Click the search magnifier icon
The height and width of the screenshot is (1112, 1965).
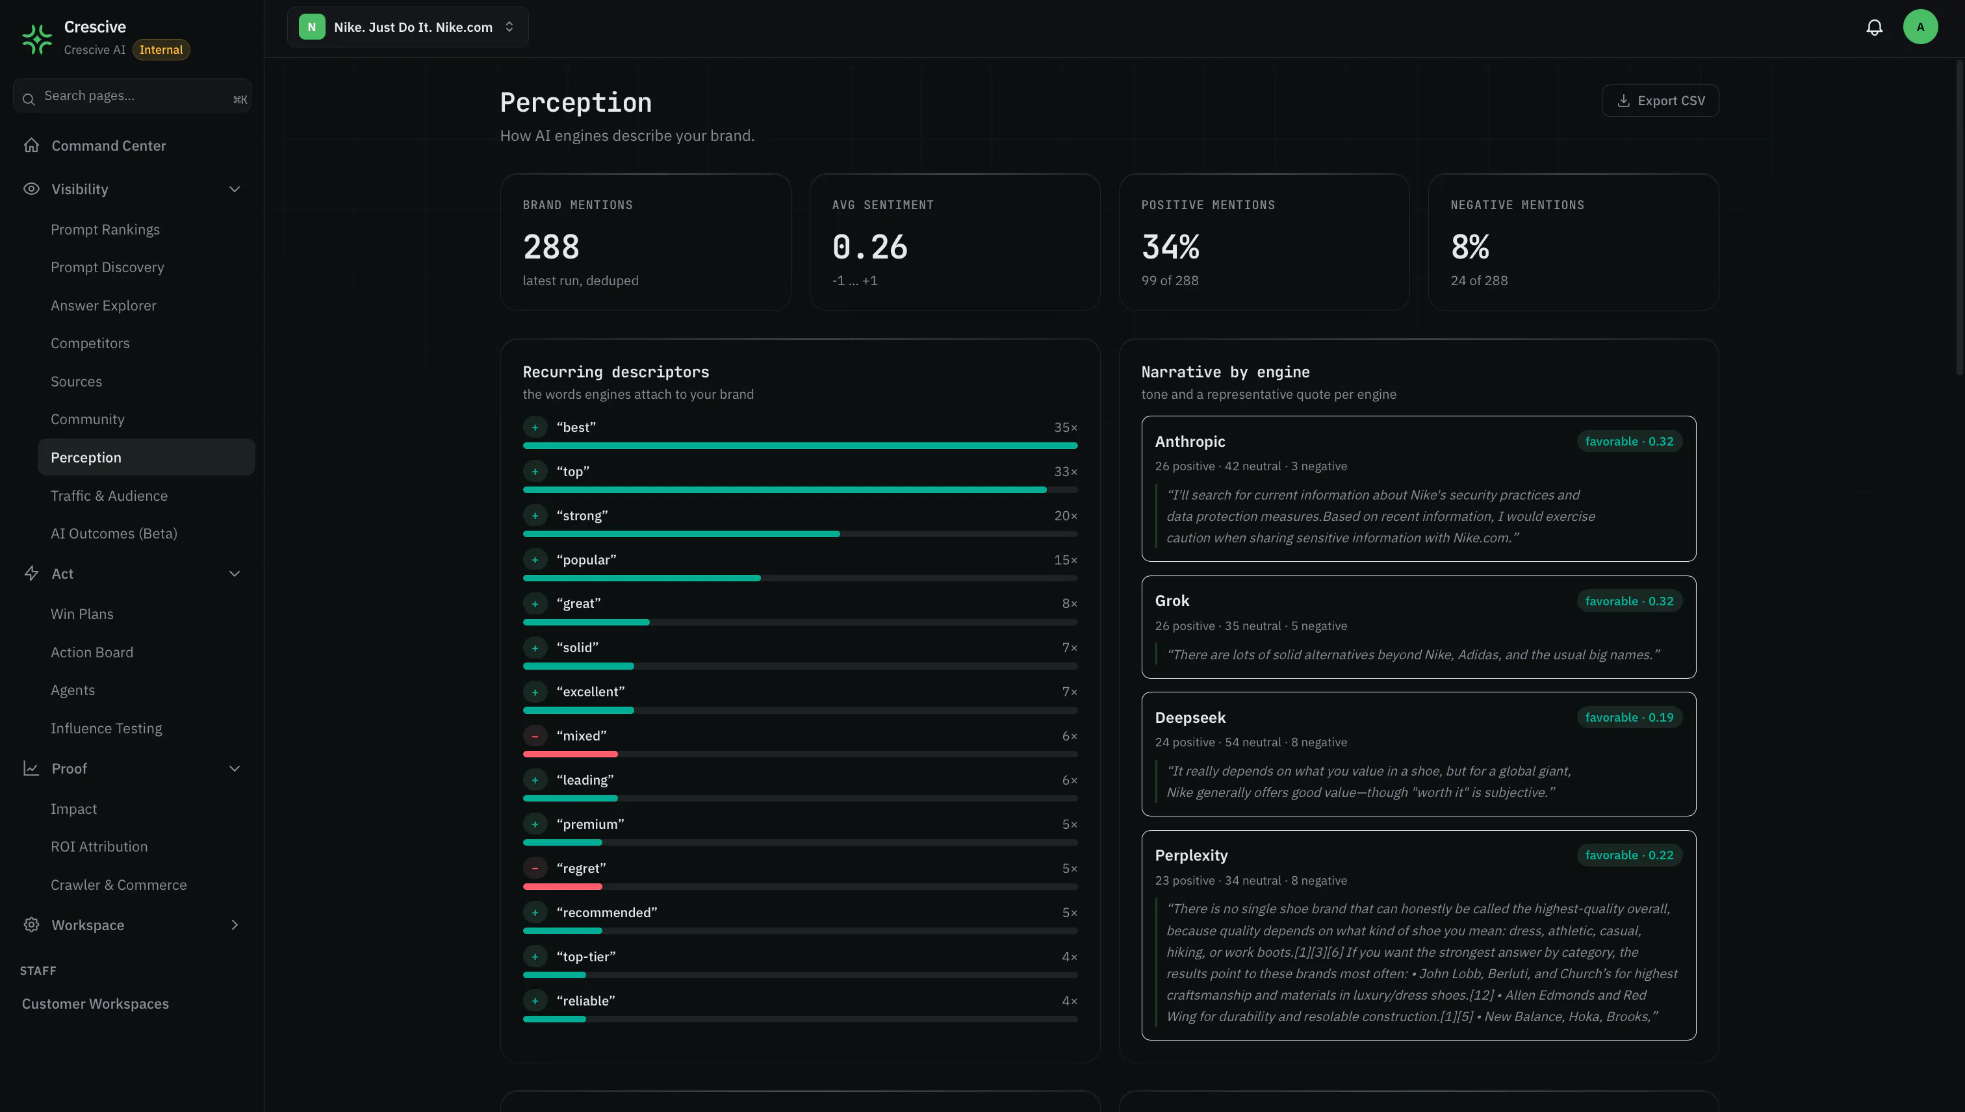tap(29, 99)
